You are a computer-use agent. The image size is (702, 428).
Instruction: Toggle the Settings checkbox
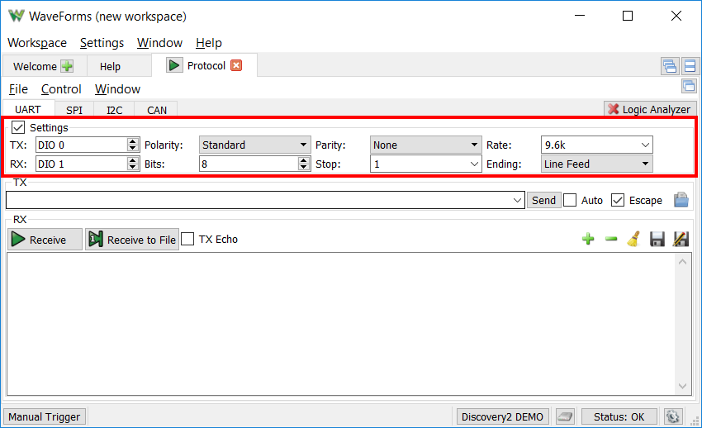coord(18,127)
